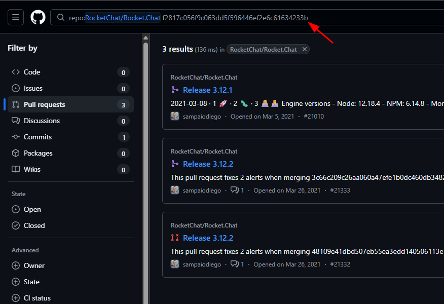The image size is (444, 304).
Task: Click the sidebar vertical scrollbar
Action: pyautogui.click(x=146, y=152)
